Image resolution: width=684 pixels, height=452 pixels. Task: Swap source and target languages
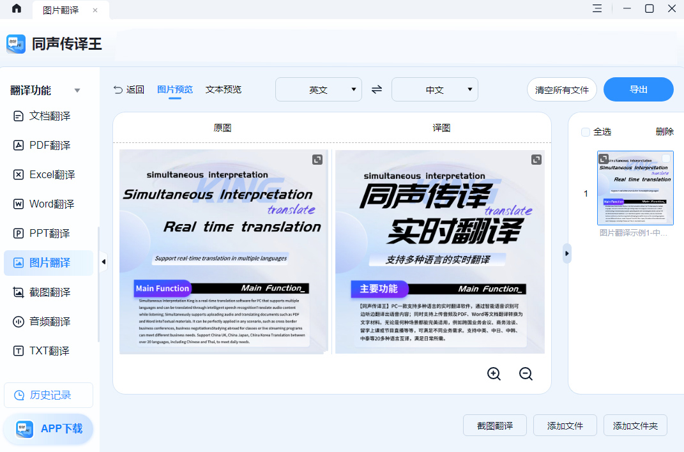[x=377, y=89]
